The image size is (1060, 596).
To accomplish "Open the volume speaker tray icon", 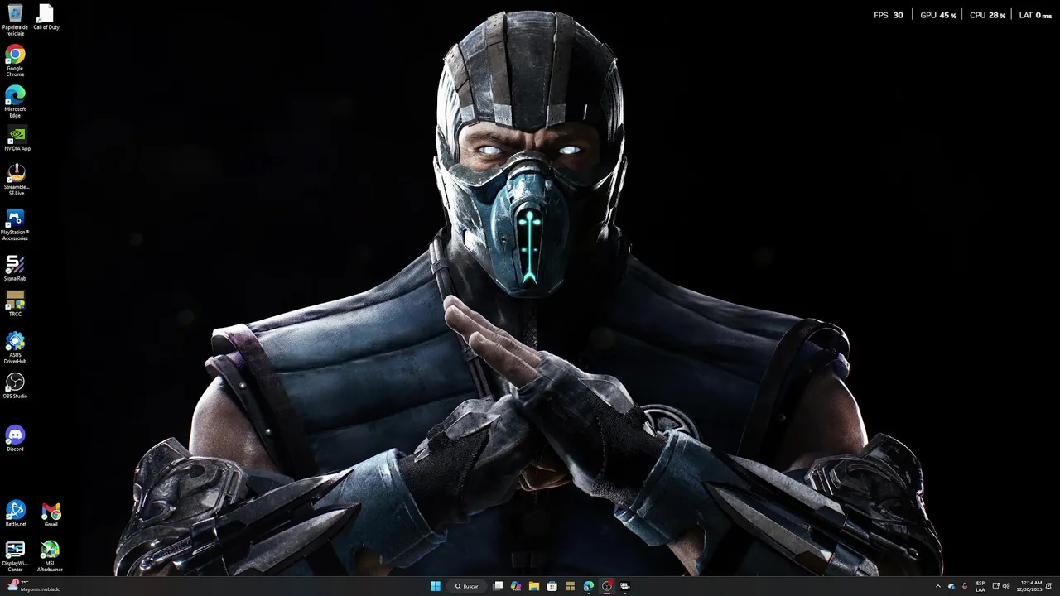I will [1006, 586].
